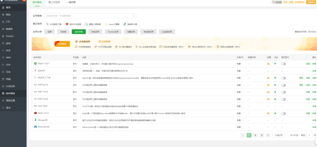
Task: Open 面板设置 in the sidebar
Action: click(13, 101)
